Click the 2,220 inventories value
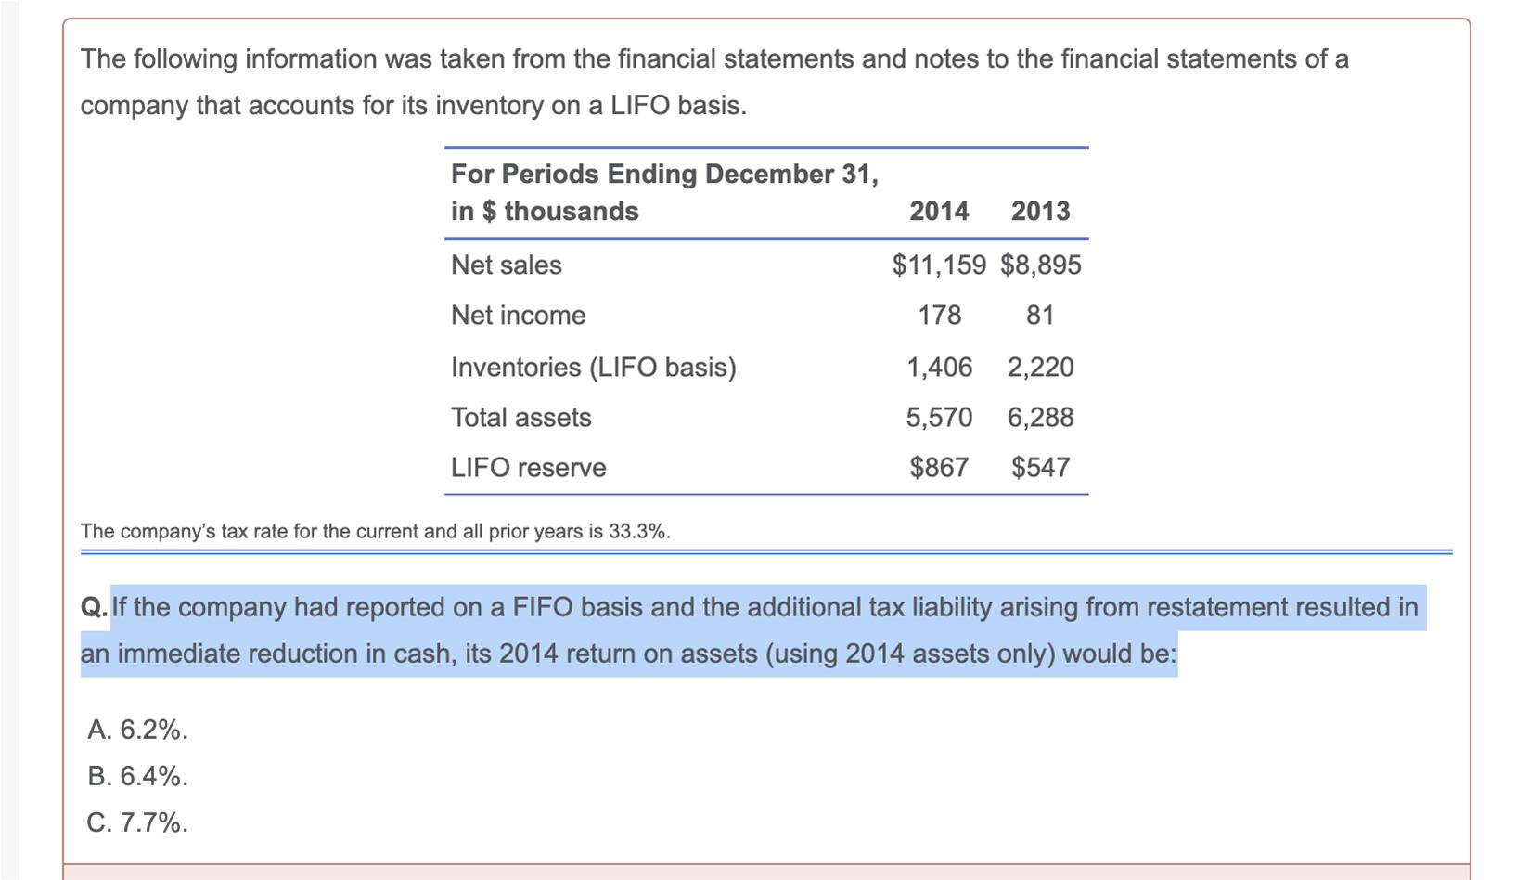The image size is (1529, 880). [1040, 368]
